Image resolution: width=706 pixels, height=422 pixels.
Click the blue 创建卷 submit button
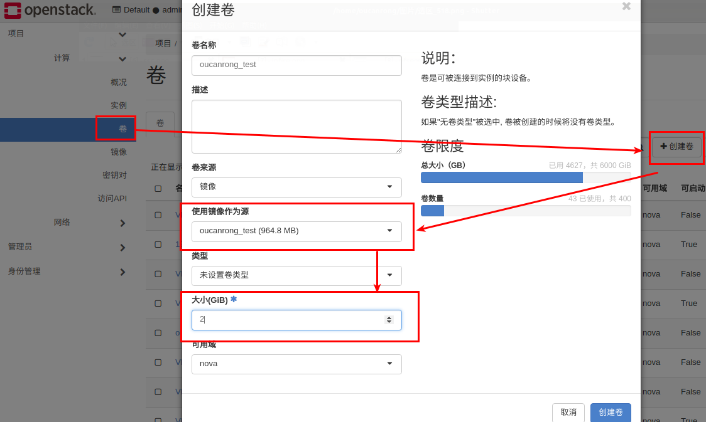pyautogui.click(x=610, y=412)
